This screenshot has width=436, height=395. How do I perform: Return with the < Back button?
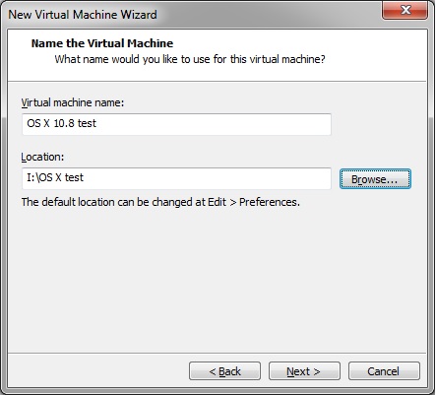224,371
